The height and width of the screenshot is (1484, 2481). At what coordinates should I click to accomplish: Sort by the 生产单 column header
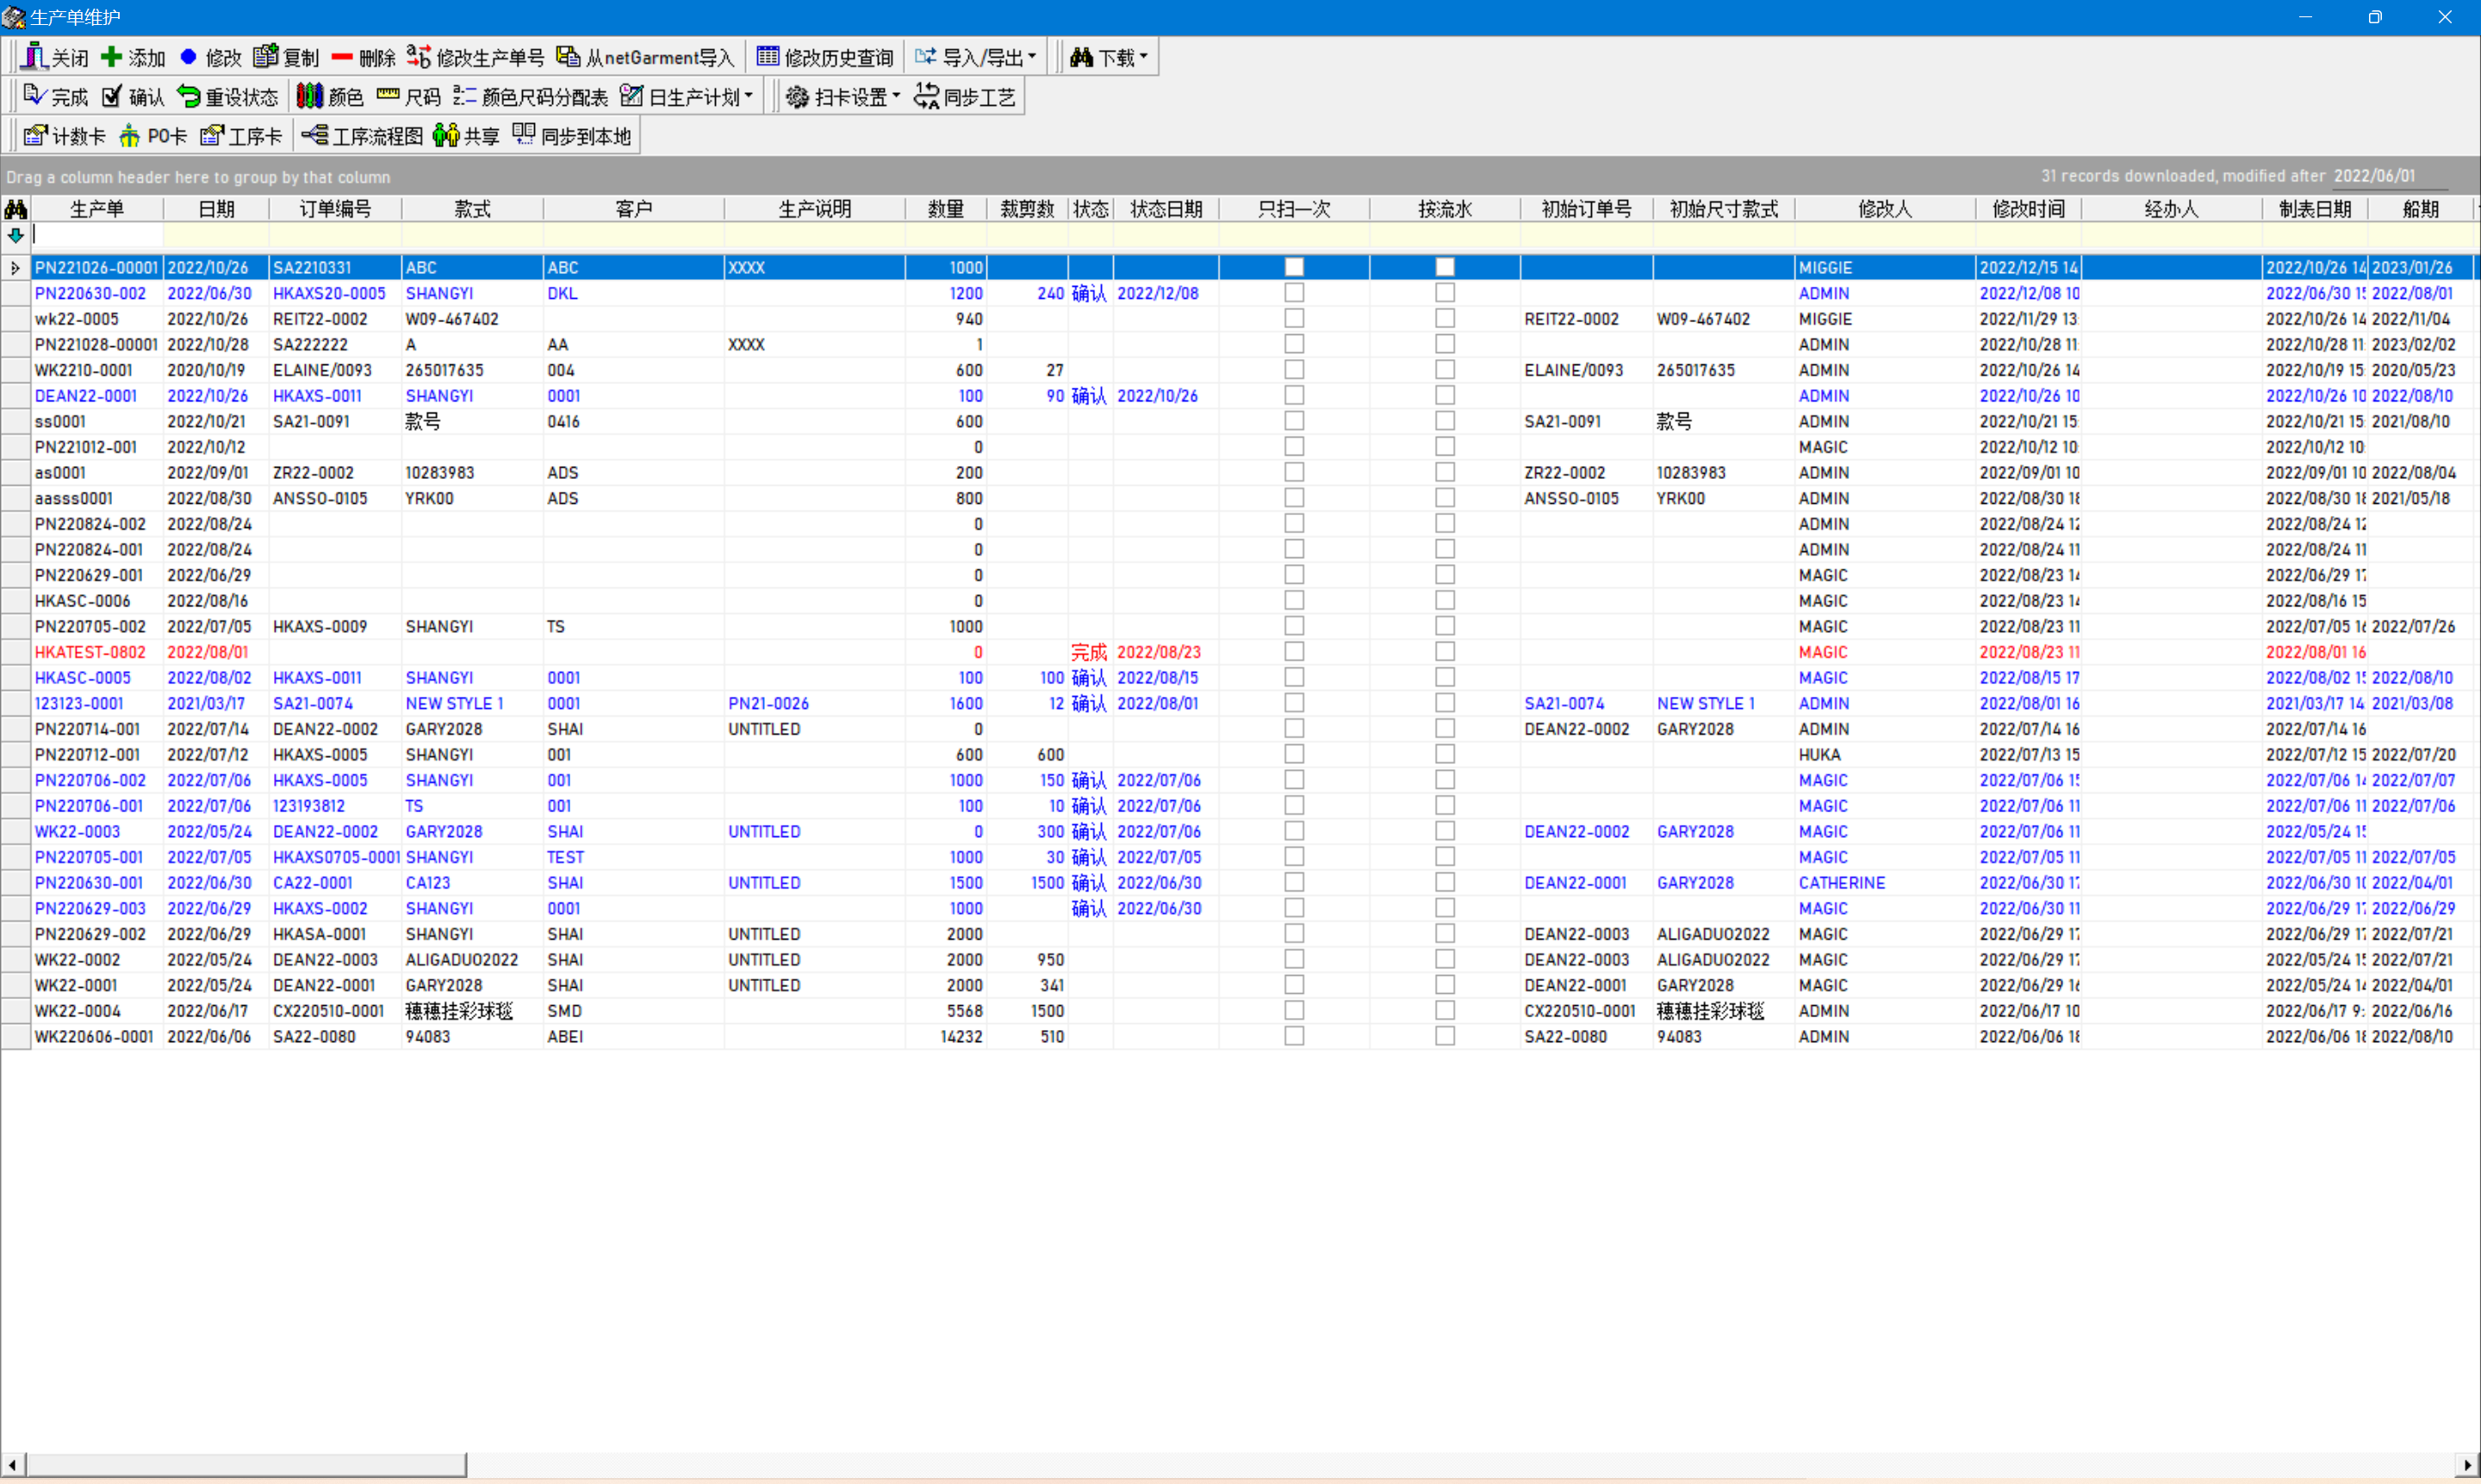[97, 209]
